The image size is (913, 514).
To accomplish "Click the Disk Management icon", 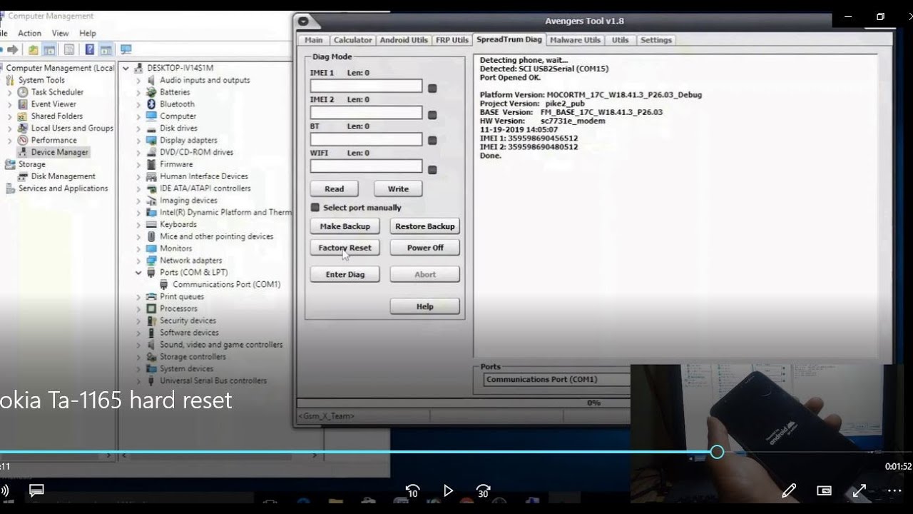I will [23, 176].
